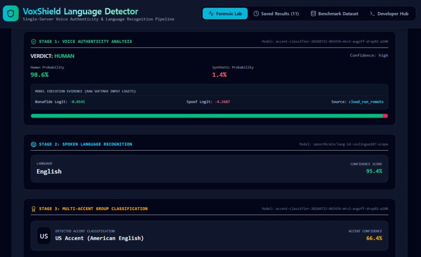The height and width of the screenshot is (257, 421).
Task: Click the Stage 2: Spoken Language Recognition heading
Action: tap(85, 144)
